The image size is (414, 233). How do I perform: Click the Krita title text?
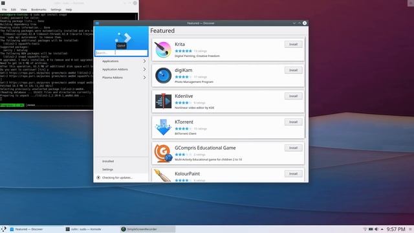180,45
